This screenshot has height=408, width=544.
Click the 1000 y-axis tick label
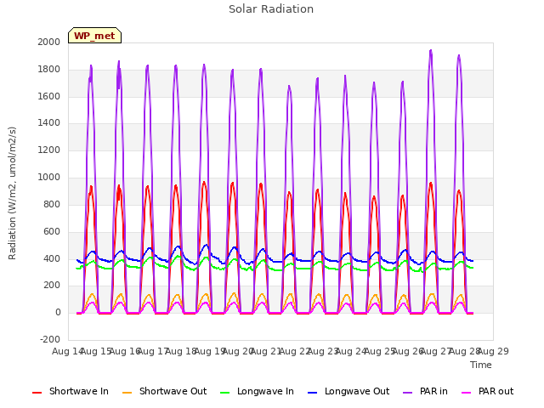tap(49, 178)
